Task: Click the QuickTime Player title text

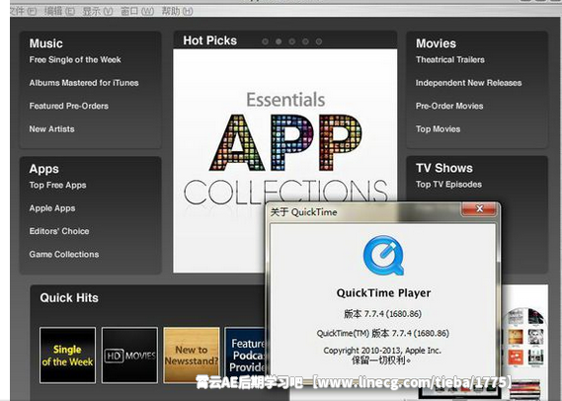Action: tap(383, 293)
